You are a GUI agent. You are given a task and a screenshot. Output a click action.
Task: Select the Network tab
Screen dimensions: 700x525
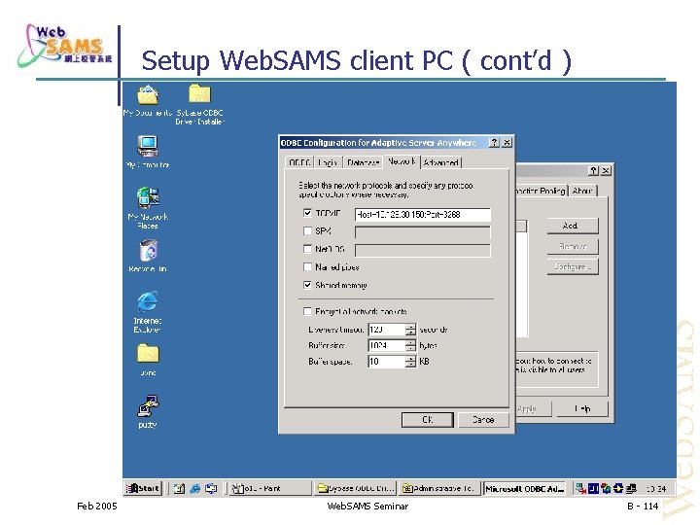(x=402, y=161)
